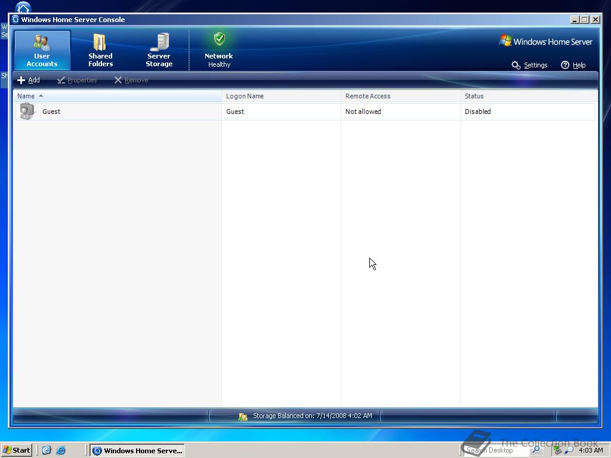Click the Search Desktop input field
Viewport: 611px width, 458px height.
click(x=496, y=450)
